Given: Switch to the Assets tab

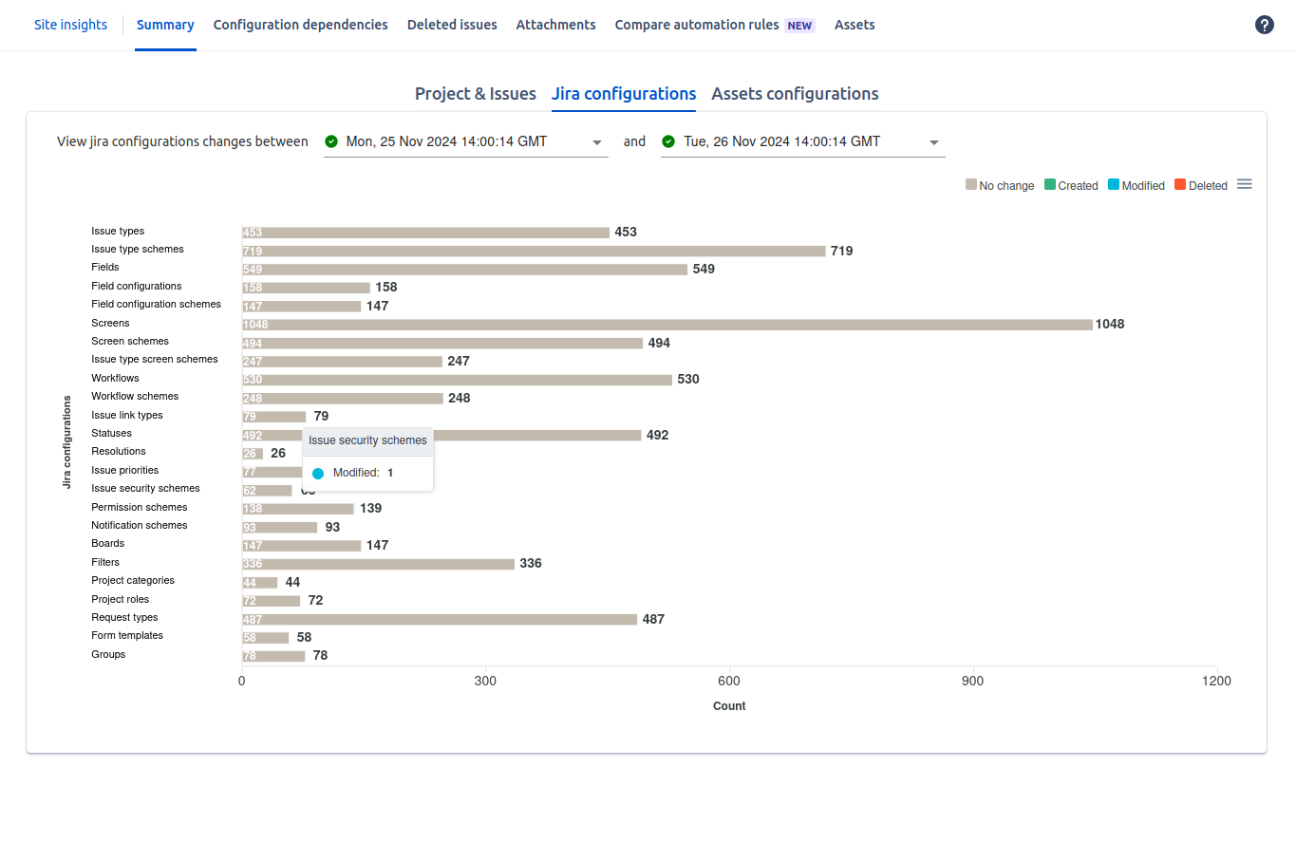Looking at the screenshot, I should point(855,25).
